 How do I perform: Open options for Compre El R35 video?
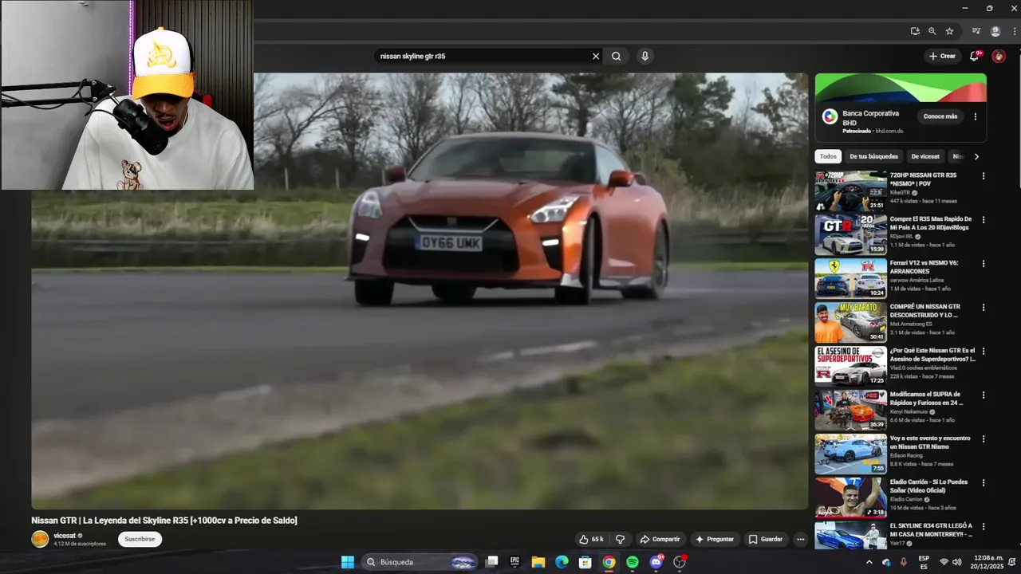tap(983, 220)
